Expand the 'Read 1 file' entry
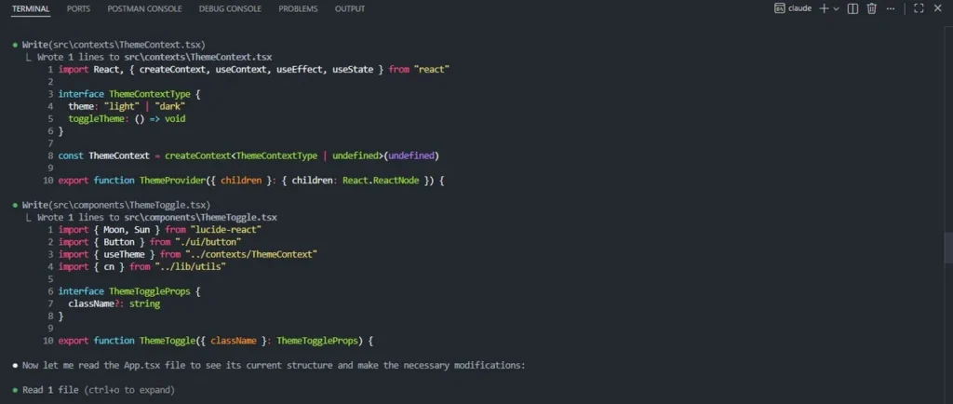Viewport: 953px width, 404px height. point(98,389)
